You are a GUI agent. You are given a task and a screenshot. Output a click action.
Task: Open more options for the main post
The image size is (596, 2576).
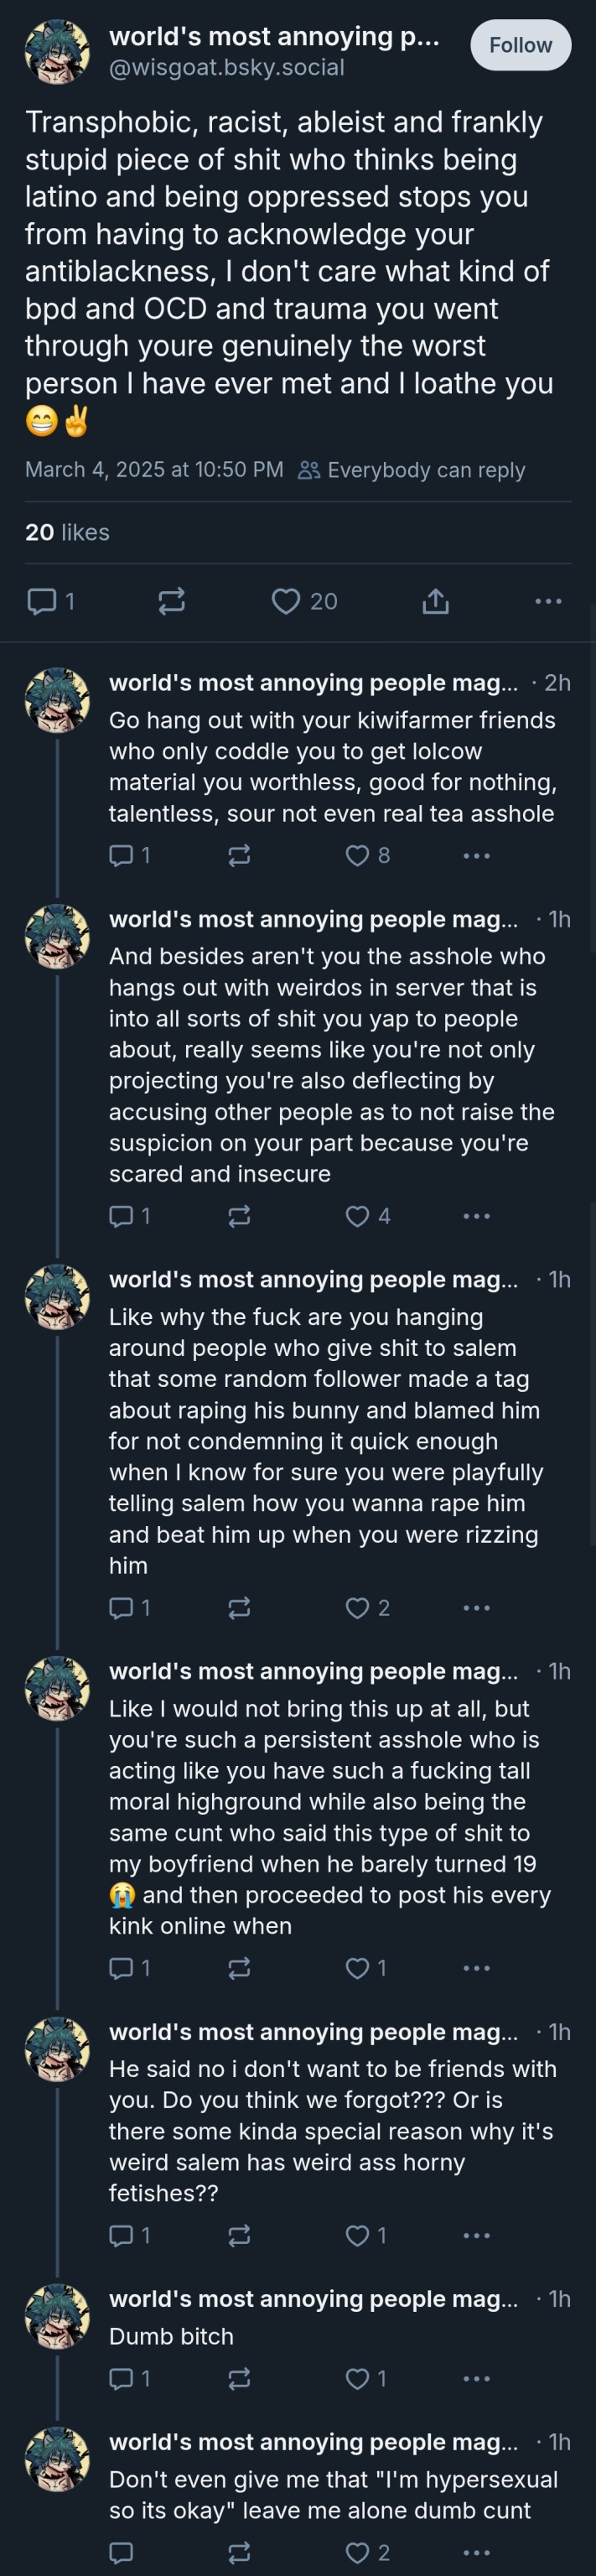pyautogui.click(x=548, y=601)
